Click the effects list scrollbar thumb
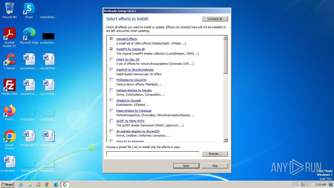Image resolution: width=334 pixels, height=188 pixels. point(225,57)
